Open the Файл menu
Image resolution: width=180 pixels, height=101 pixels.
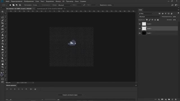[x=8, y=1]
